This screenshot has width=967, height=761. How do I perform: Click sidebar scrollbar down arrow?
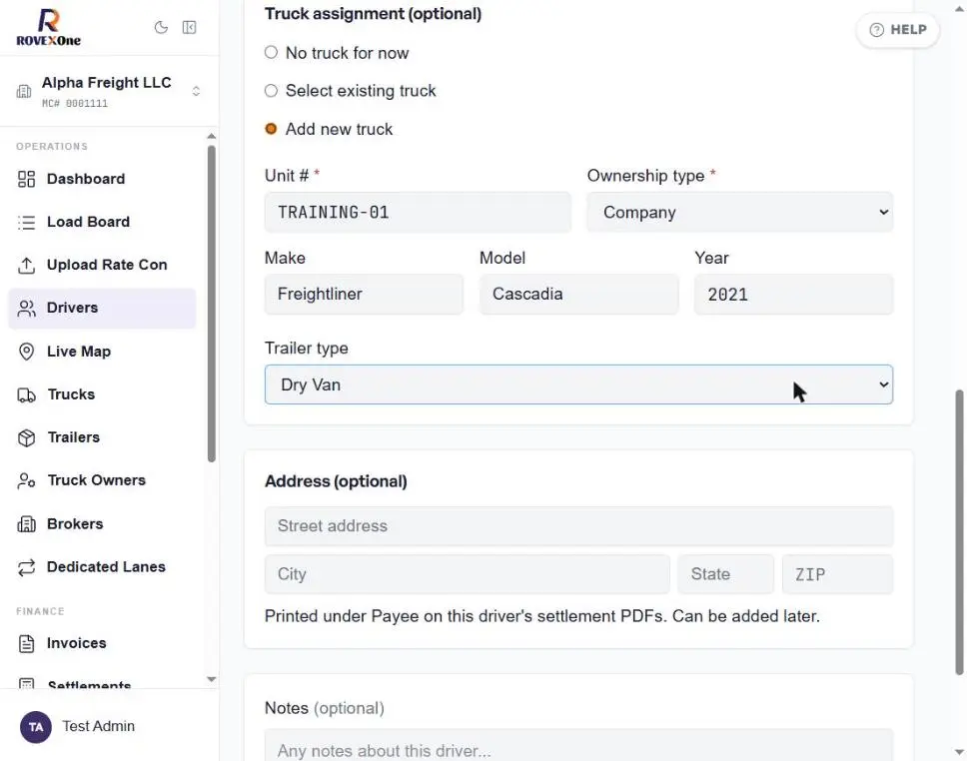coord(212,679)
